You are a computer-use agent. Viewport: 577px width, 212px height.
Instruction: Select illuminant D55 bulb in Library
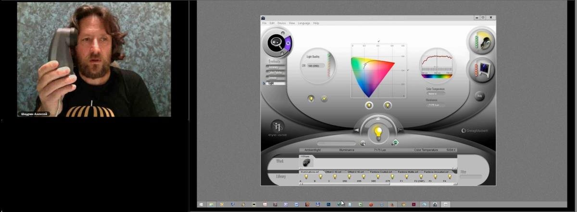tap(364, 177)
